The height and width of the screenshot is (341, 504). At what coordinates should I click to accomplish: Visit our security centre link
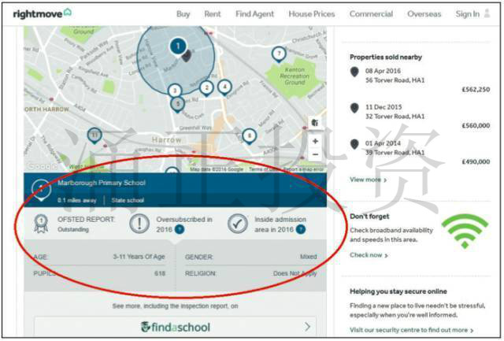pos(411,330)
